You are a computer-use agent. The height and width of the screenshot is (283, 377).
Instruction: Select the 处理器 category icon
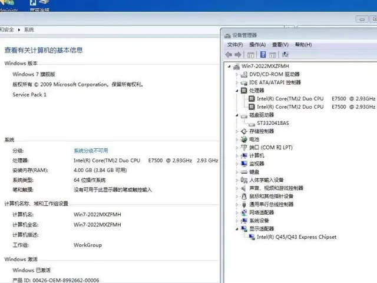(244, 91)
